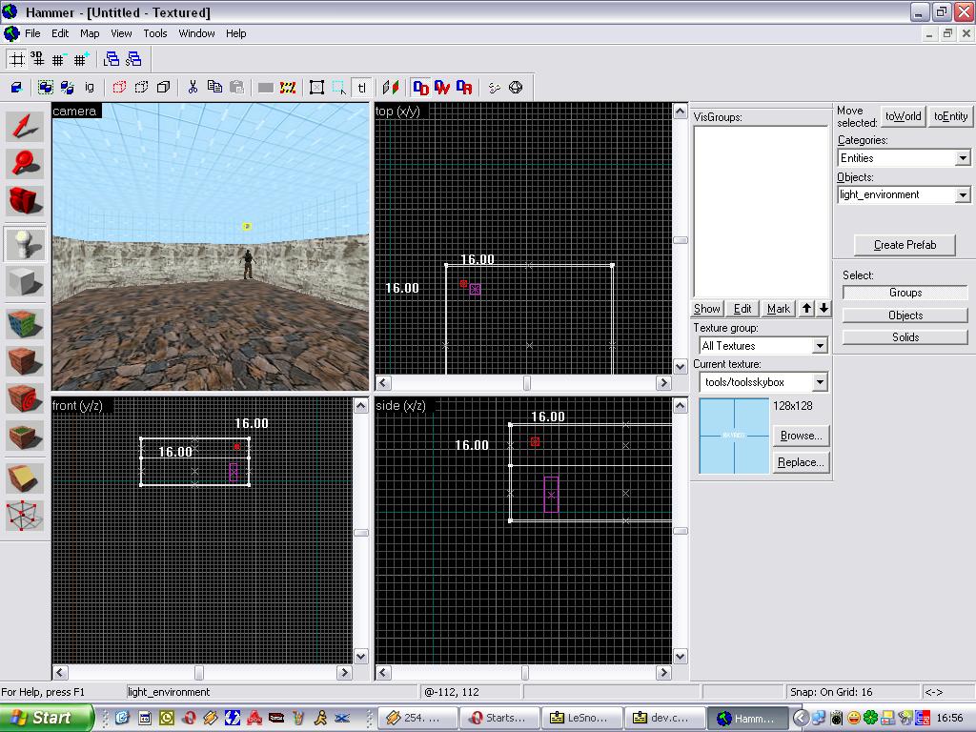976x732 pixels.
Task: Toggle the ignore groups 'ig' button
Action: [x=90, y=87]
